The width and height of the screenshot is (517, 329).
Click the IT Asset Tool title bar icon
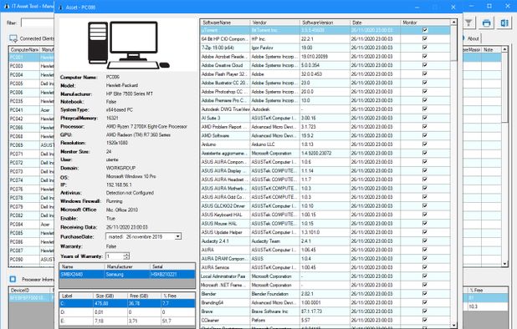click(x=6, y=6)
